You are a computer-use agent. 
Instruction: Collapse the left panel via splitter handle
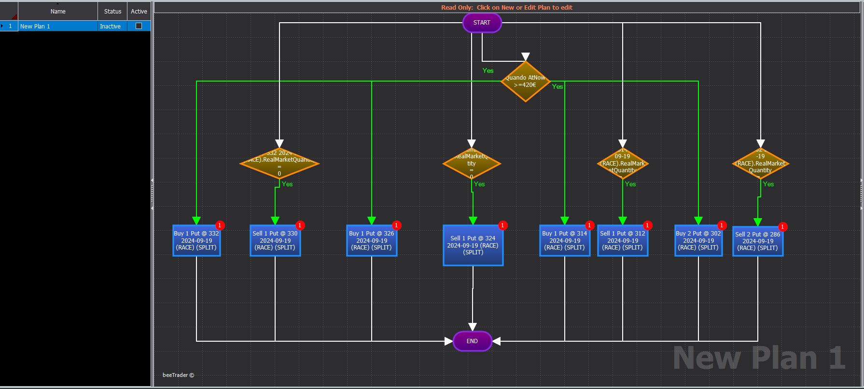152,194
